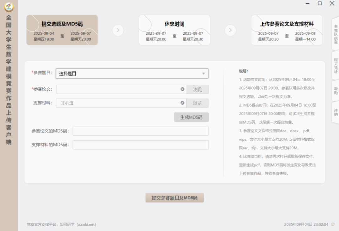Screen dimensions: 339x231
Task: Select the 提交选题及MD5码 stage card
Action: pyautogui.click(x=62, y=30)
